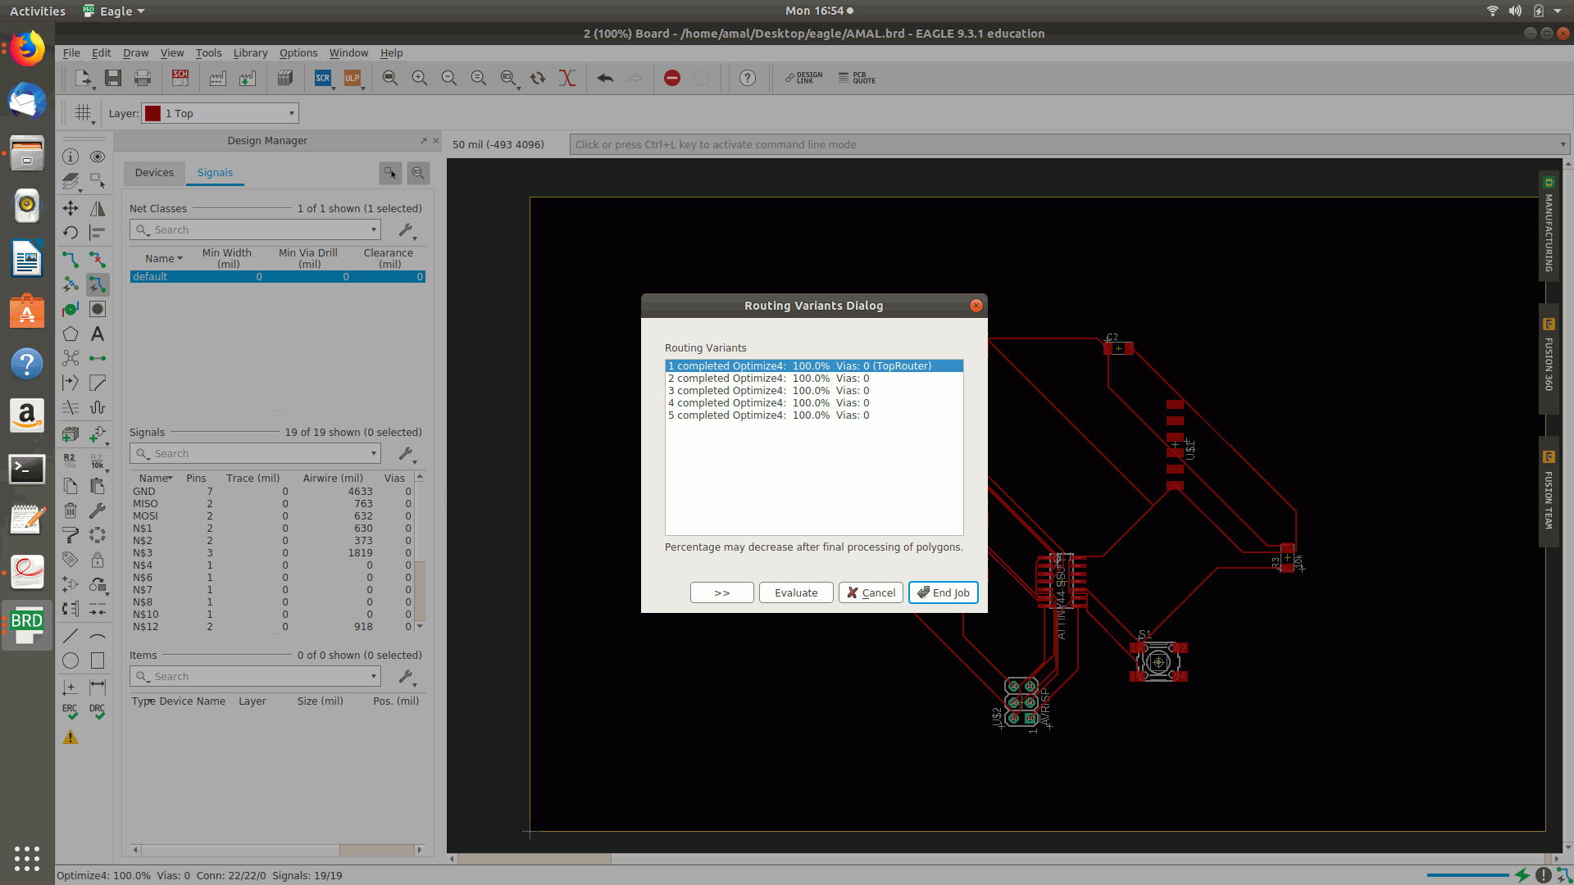Switch to the Devices tab
The width and height of the screenshot is (1574, 885).
coord(154,173)
